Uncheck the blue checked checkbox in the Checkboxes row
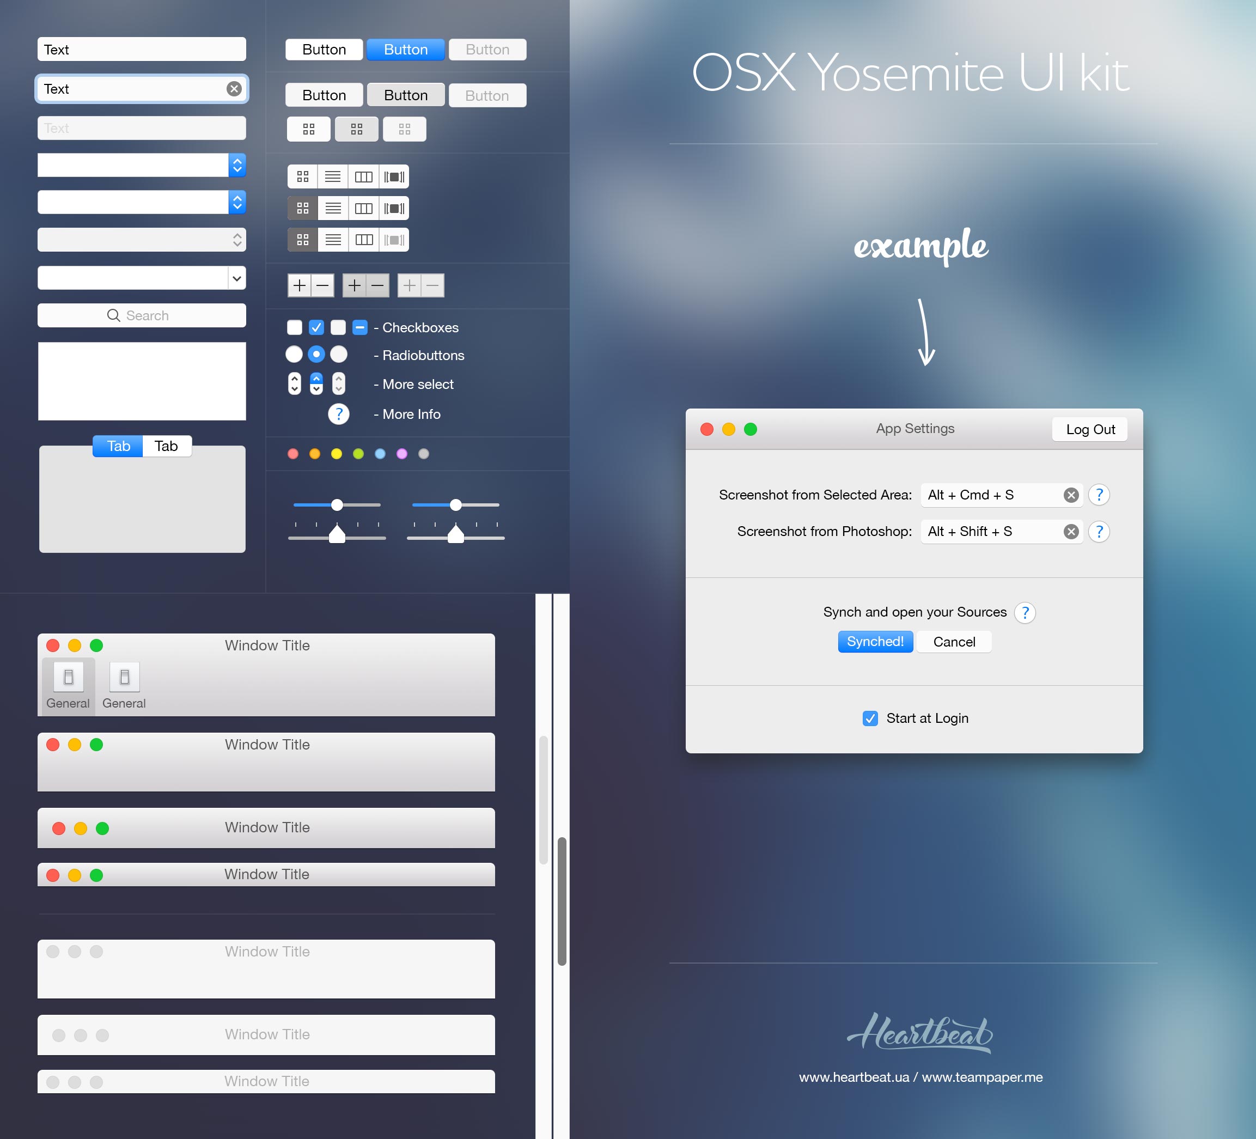 click(x=316, y=328)
